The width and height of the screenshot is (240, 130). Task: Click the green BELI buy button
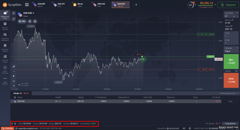coord(231,61)
